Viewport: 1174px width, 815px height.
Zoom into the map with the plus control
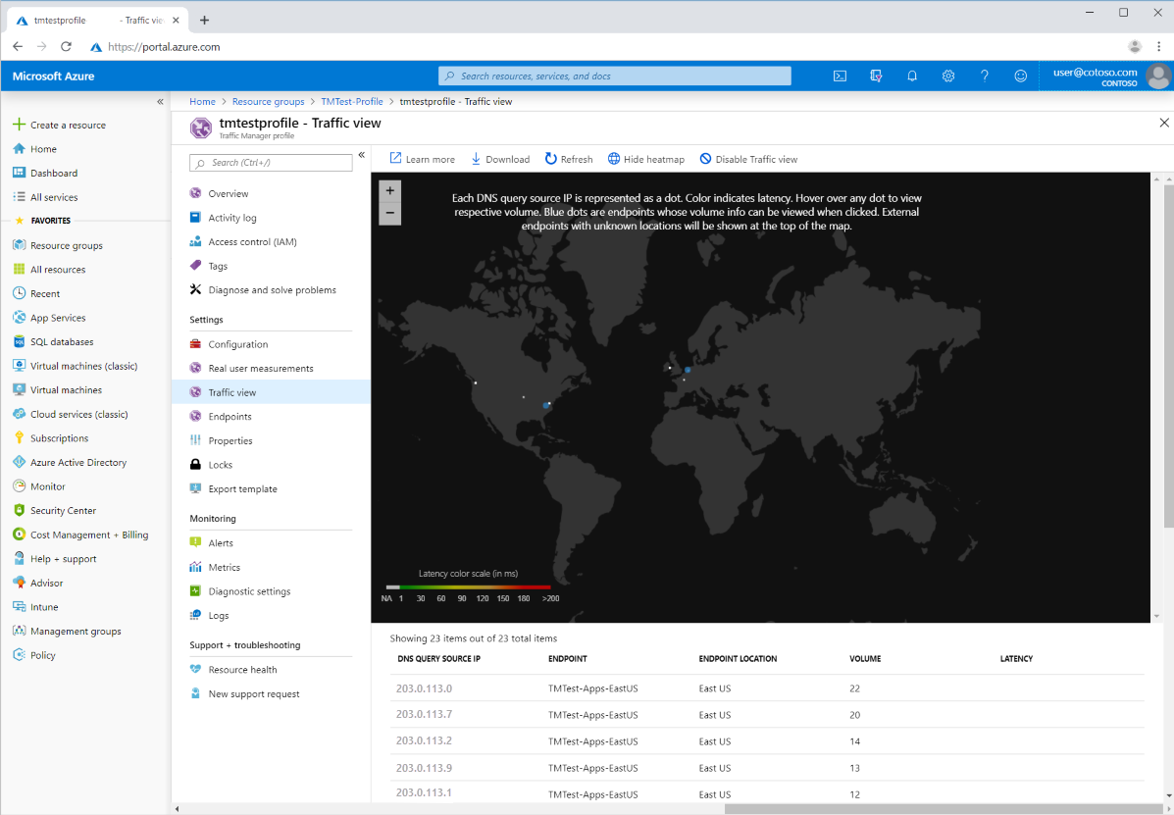(x=389, y=190)
